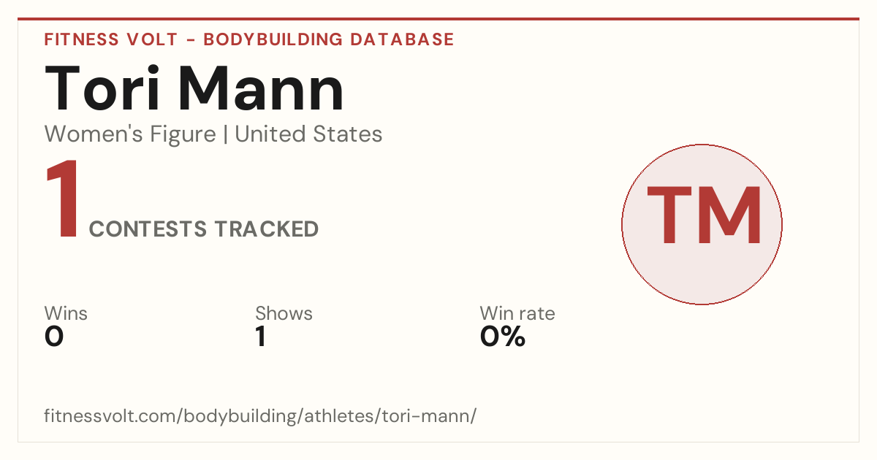Click the United States country label

[x=308, y=134]
